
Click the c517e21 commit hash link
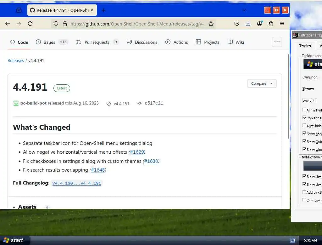coord(154,103)
